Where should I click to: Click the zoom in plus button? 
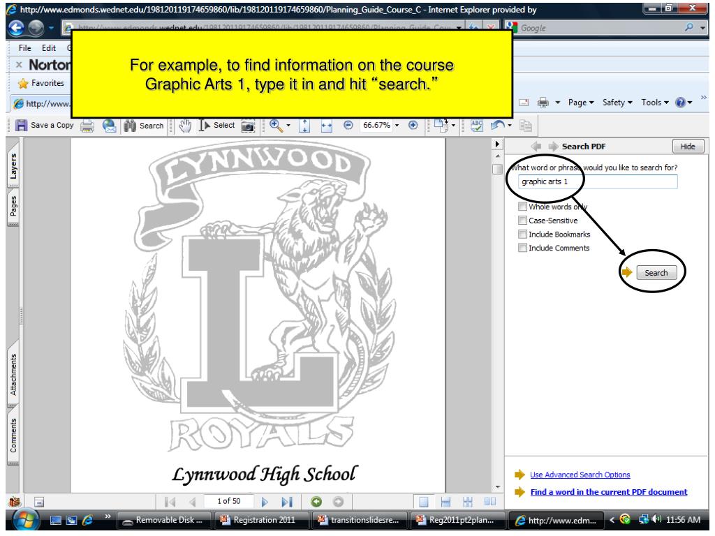[x=413, y=126]
